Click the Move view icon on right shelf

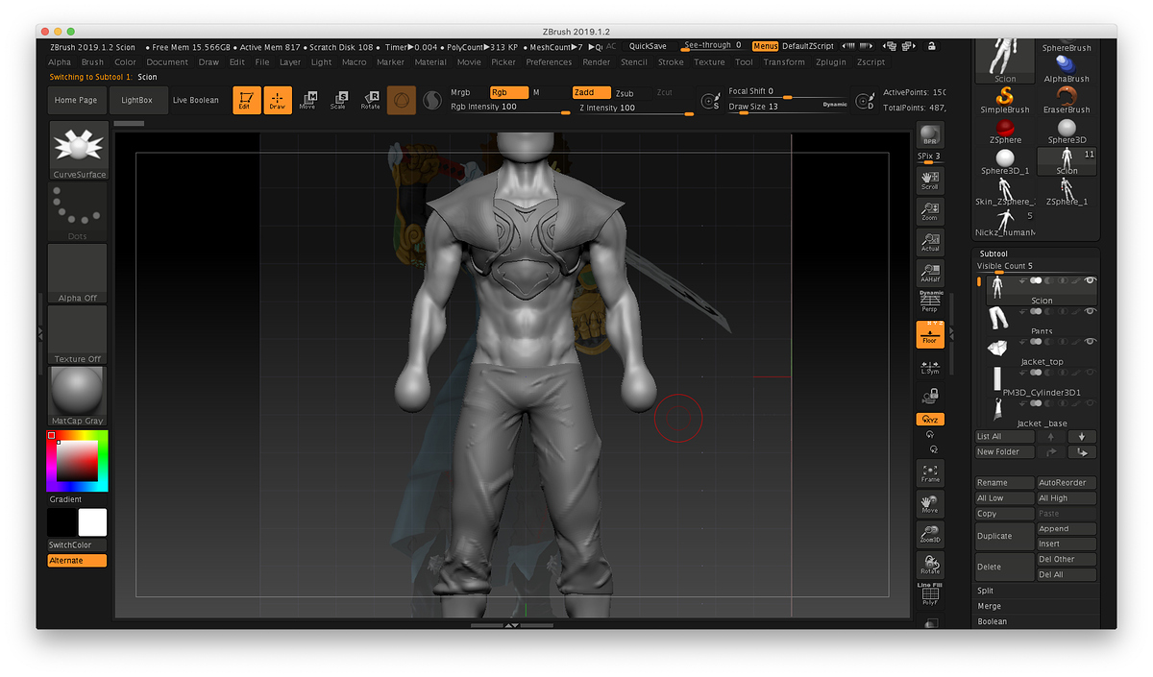tap(930, 503)
